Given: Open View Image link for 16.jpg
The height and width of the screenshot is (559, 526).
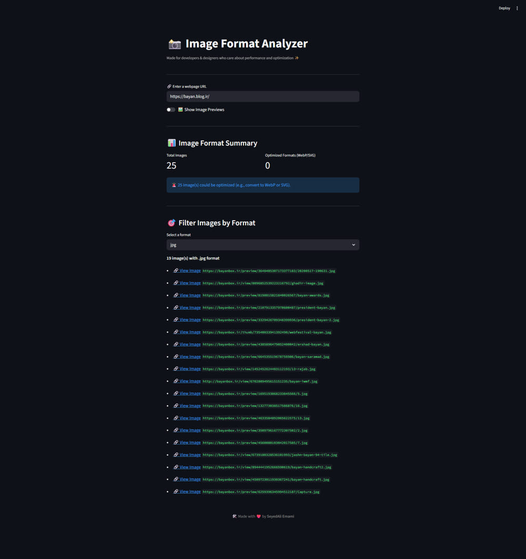Looking at the screenshot, I should pyautogui.click(x=187, y=406).
